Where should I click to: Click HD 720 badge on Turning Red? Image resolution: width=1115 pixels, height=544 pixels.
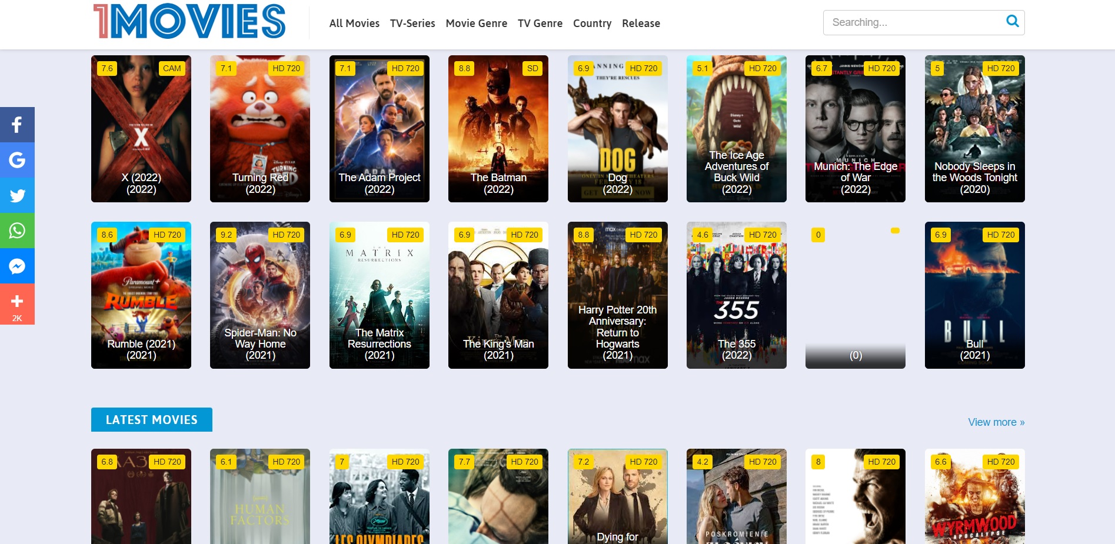(x=287, y=68)
